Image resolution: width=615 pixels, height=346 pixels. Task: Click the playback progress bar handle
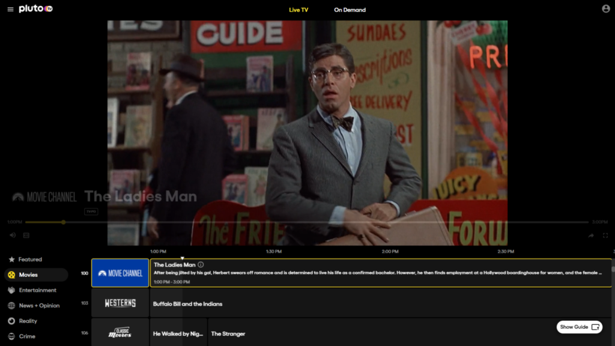click(63, 222)
